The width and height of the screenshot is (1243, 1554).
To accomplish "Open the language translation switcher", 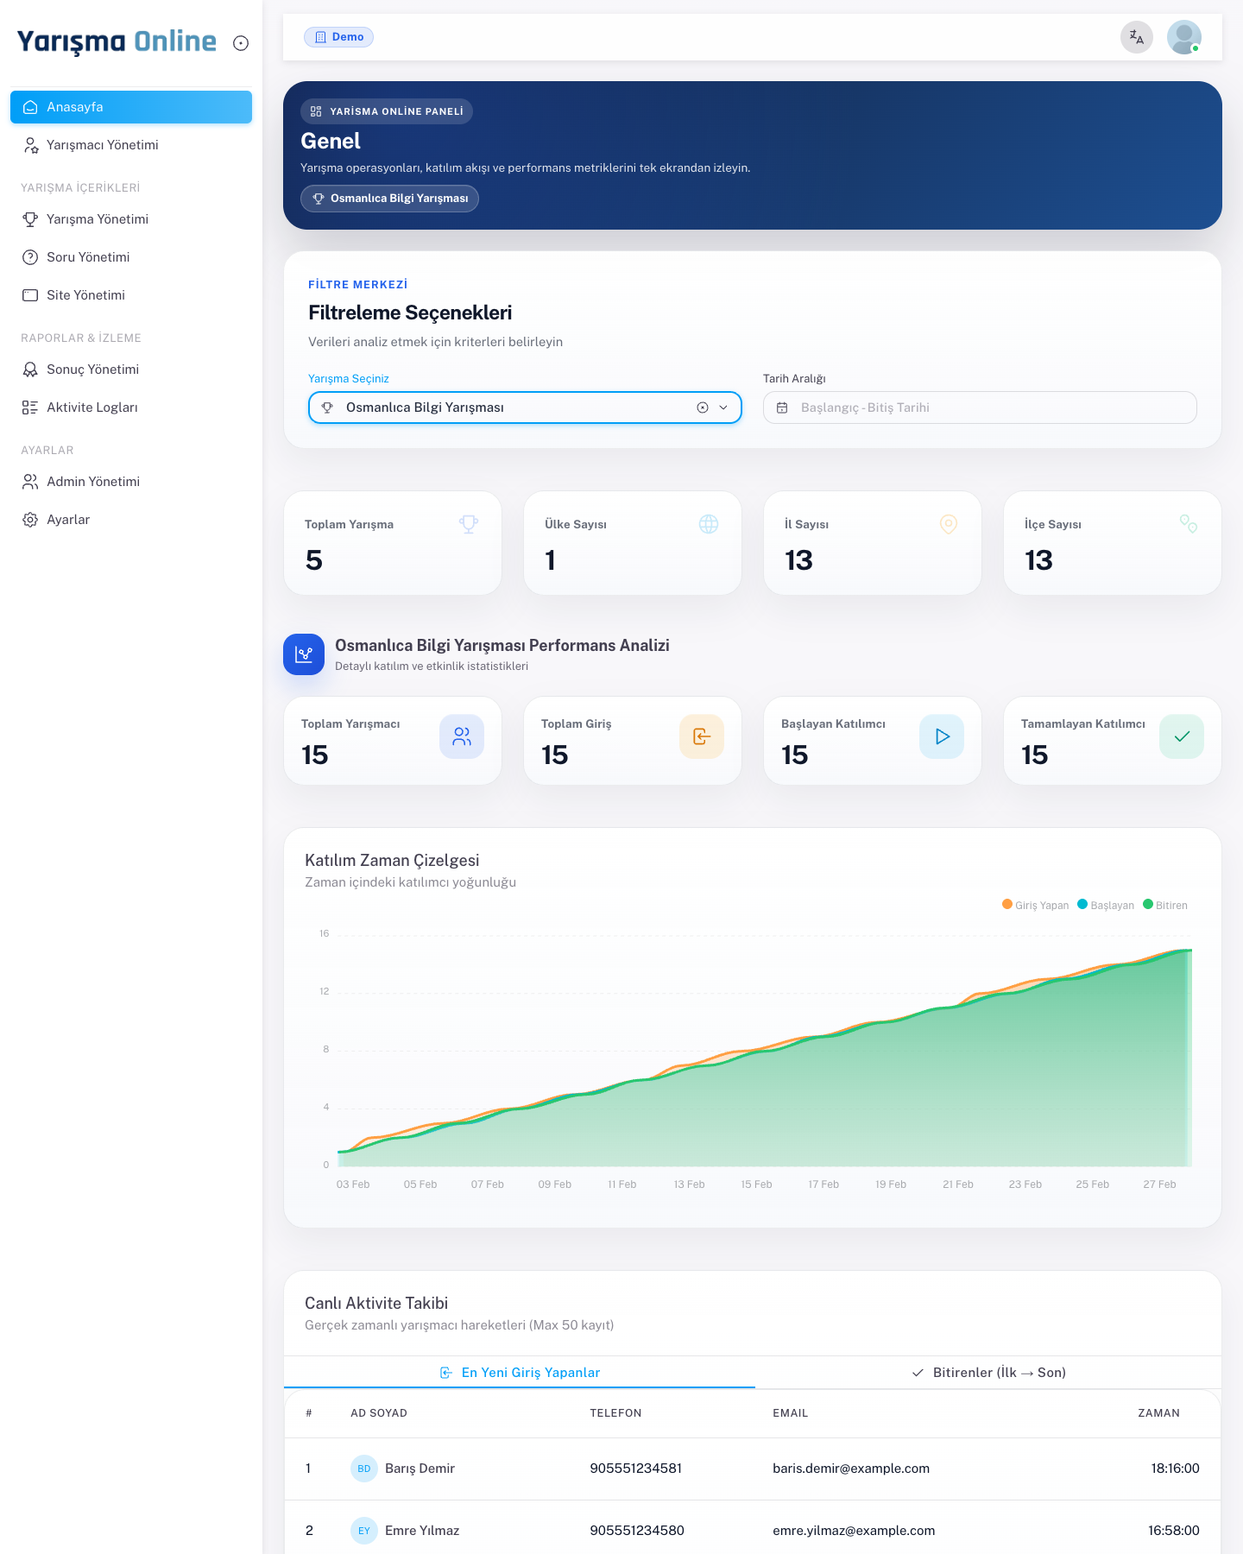I will click(x=1137, y=37).
